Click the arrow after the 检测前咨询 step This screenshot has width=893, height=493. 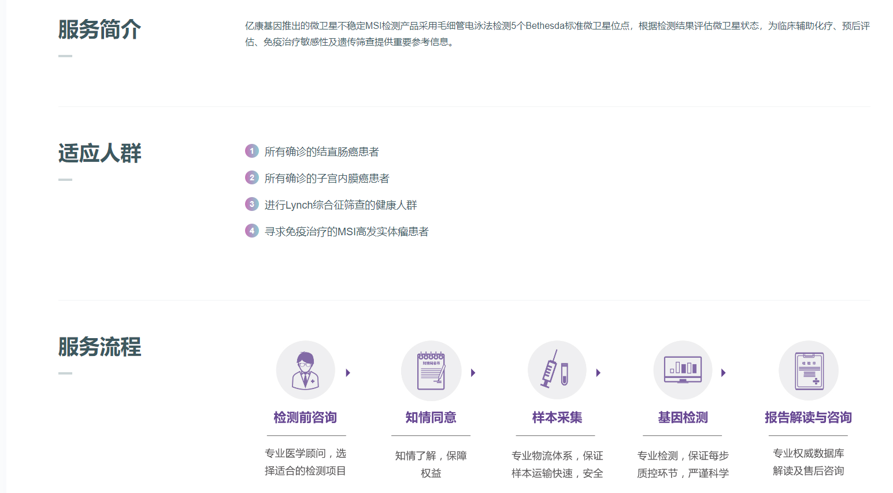pyautogui.click(x=348, y=373)
